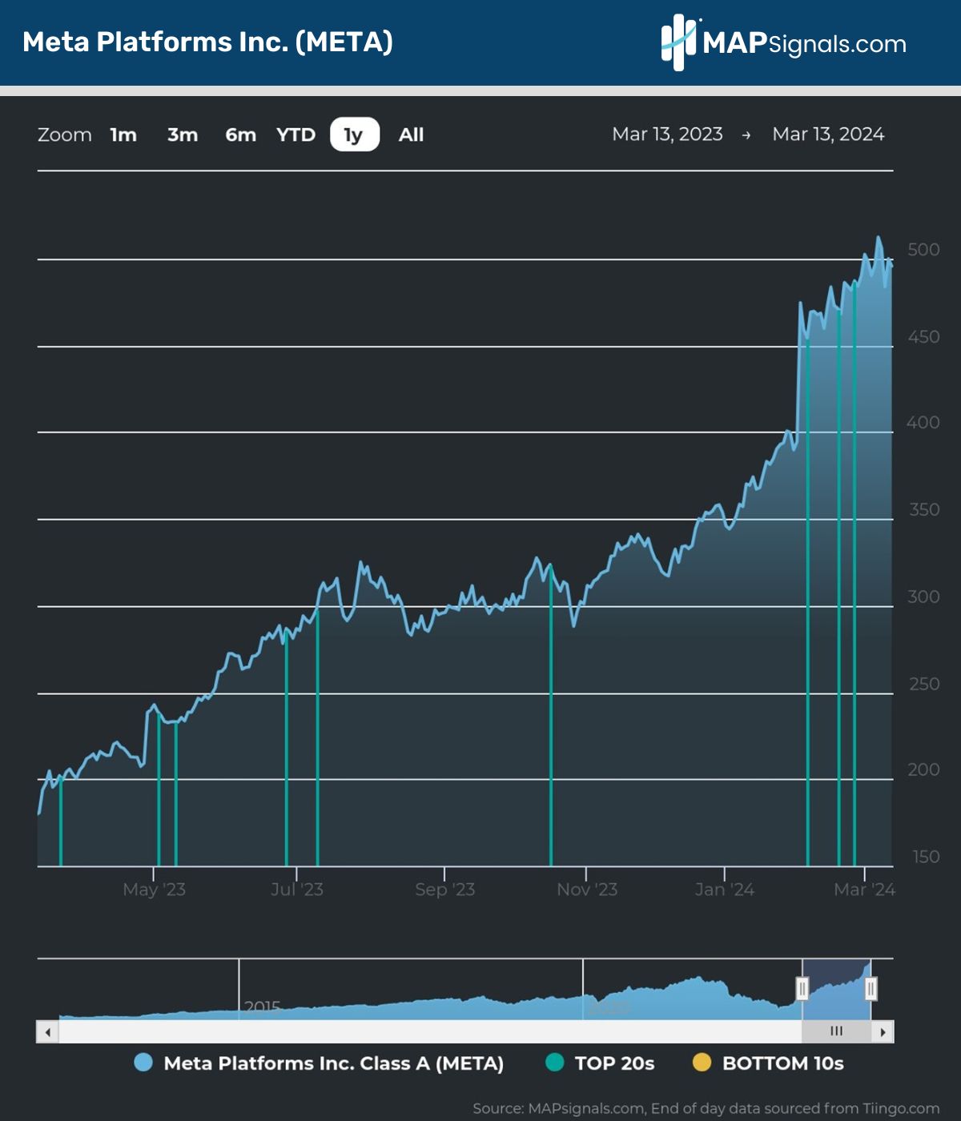Screen dimensions: 961x1121
Task: Click the 150 price axis label
Action: point(926,857)
